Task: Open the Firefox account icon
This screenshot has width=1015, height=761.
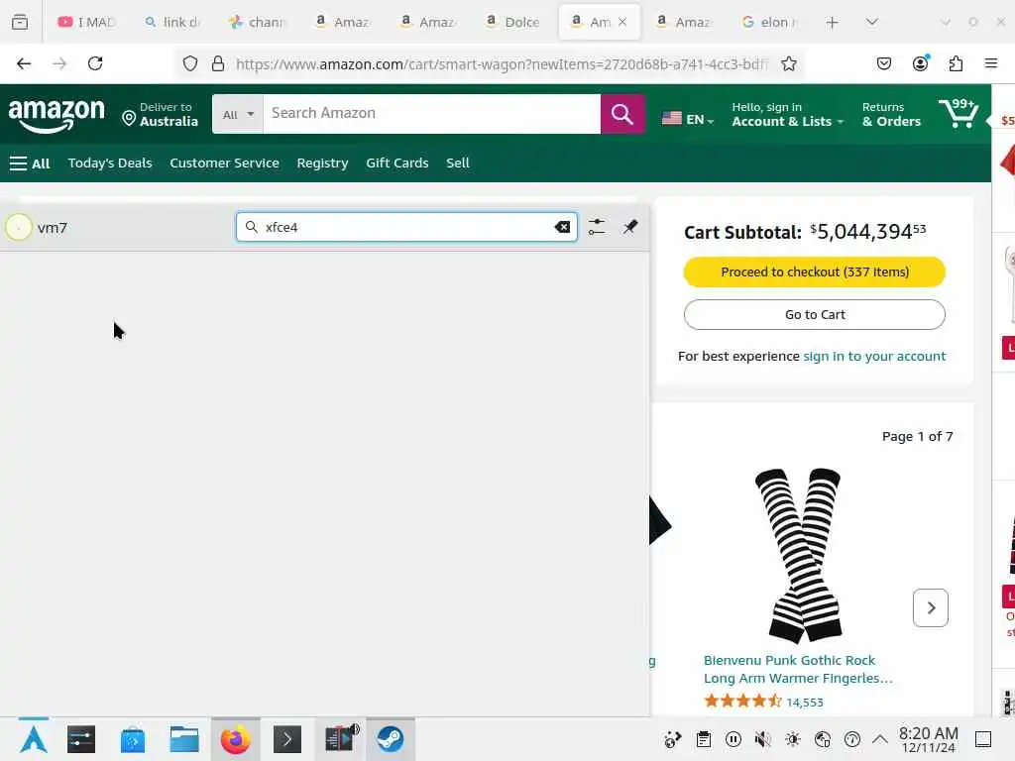Action: point(920,63)
